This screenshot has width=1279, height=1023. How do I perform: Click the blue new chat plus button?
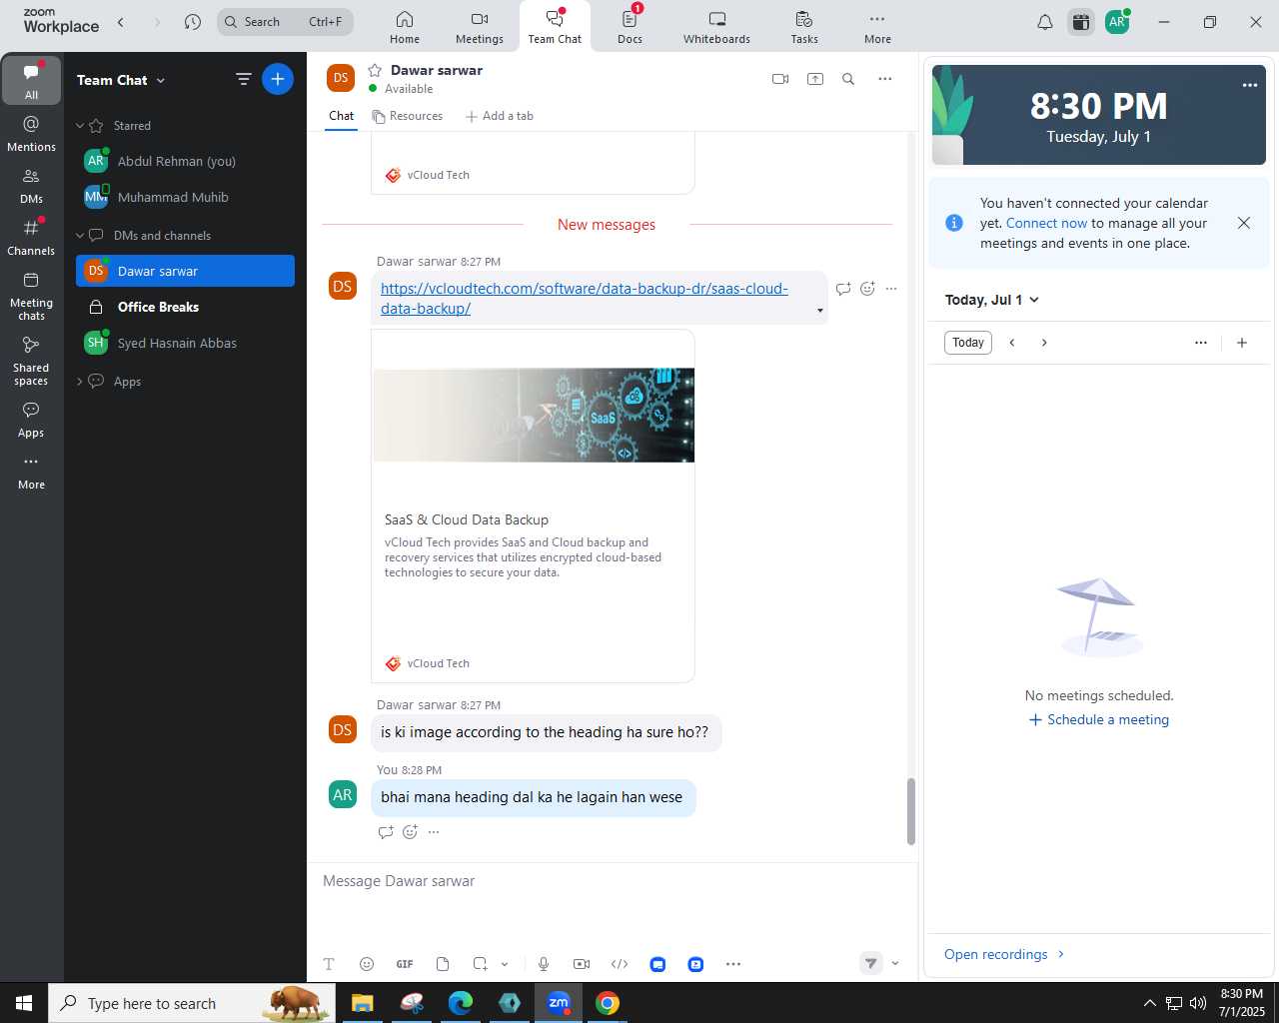[x=278, y=79]
